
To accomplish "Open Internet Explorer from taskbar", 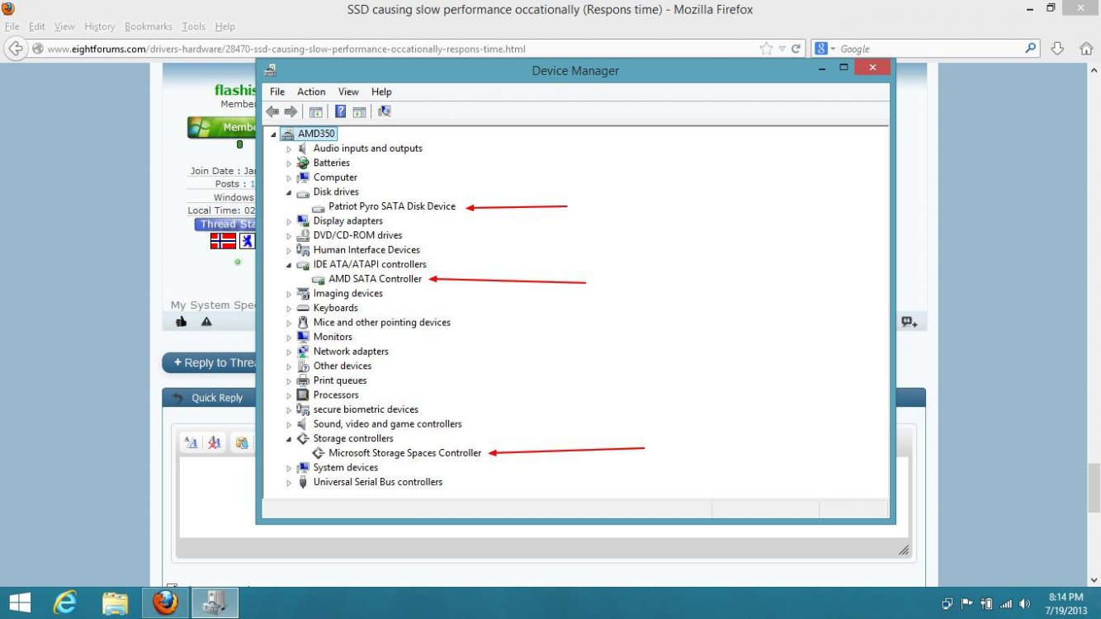I will [64, 602].
